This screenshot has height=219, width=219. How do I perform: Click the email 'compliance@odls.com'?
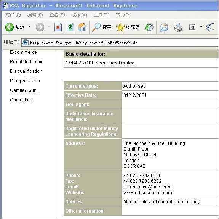[147, 187]
